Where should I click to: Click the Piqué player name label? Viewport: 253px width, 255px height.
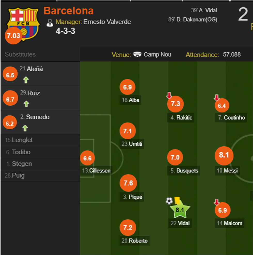point(136,197)
